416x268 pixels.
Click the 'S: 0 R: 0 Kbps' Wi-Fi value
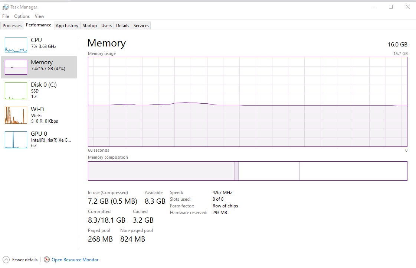pos(44,121)
